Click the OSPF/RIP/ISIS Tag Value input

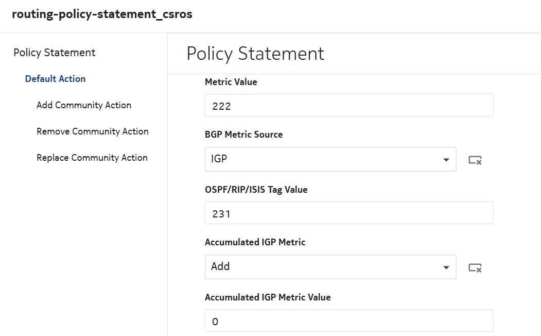pyautogui.click(x=348, y=213)
